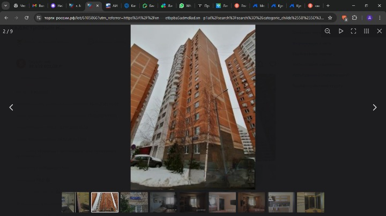Open the browser extensions puzzle icon
The image size is (386, 216).
[x=354, y=18]
